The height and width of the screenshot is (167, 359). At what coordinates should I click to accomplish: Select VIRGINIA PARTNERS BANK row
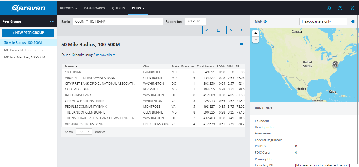[x=153, y=124]
